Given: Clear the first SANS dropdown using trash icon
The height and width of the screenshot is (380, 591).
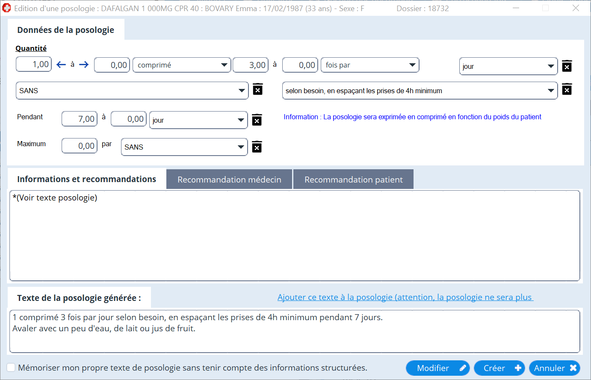Looking at the screenshot, I should coord(257,90).
